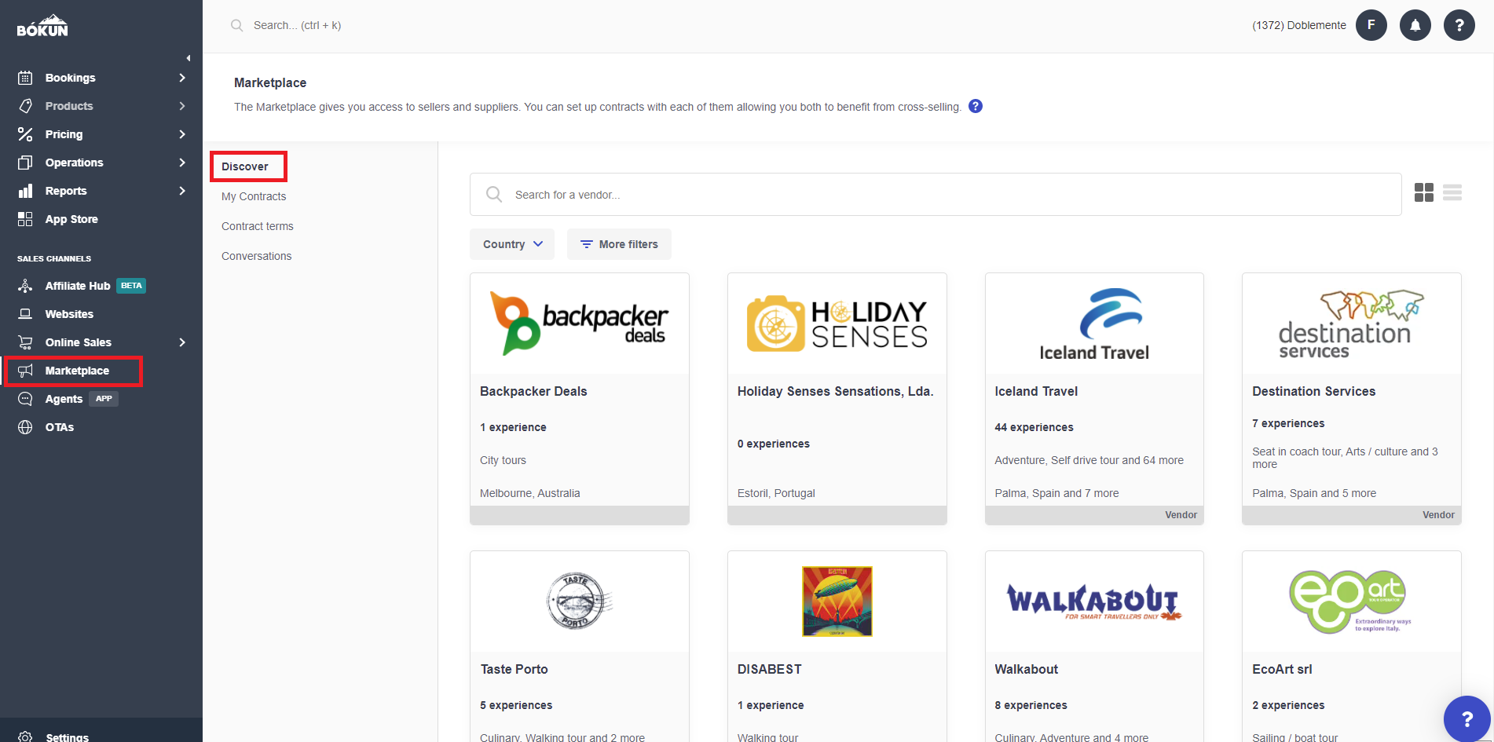Click the Marketplace info help icon

(x=976, y=106)
